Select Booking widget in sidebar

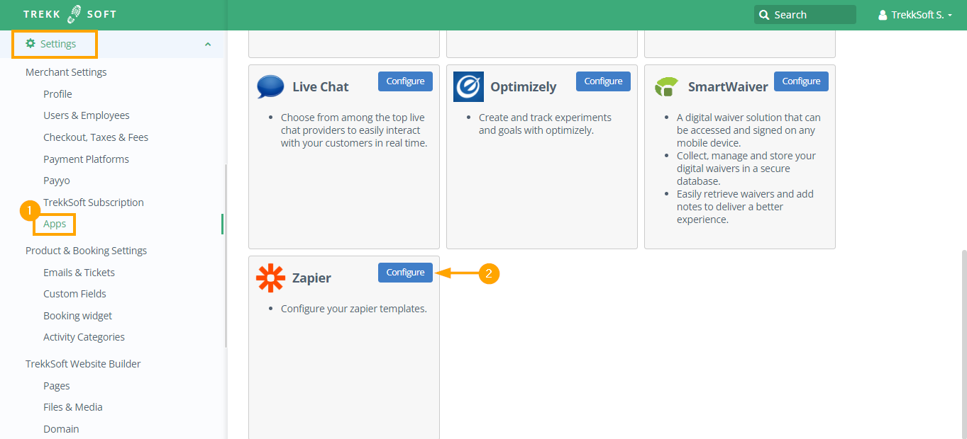tap(77, 316)
